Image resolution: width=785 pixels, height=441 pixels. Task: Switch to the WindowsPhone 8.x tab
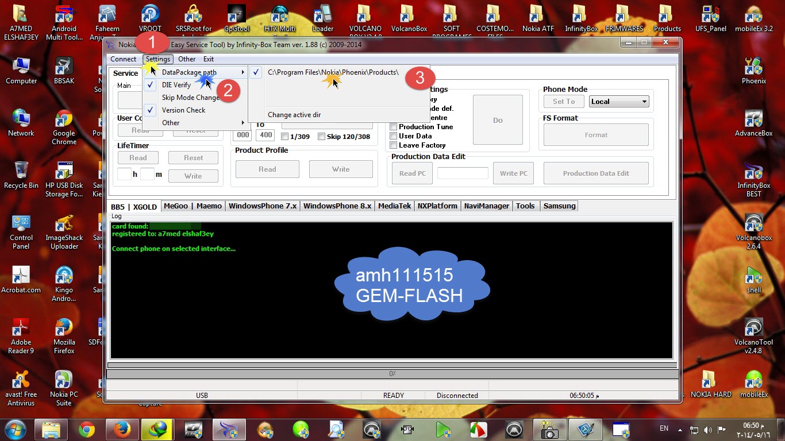(x=337, y=206)
